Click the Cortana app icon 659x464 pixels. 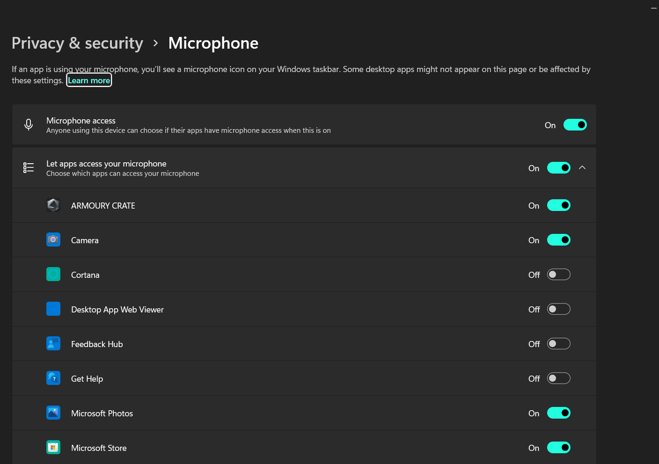(x=53, y=274)
